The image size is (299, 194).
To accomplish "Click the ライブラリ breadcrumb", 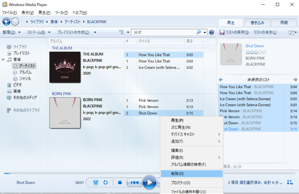I will click(x=37, y=22).
